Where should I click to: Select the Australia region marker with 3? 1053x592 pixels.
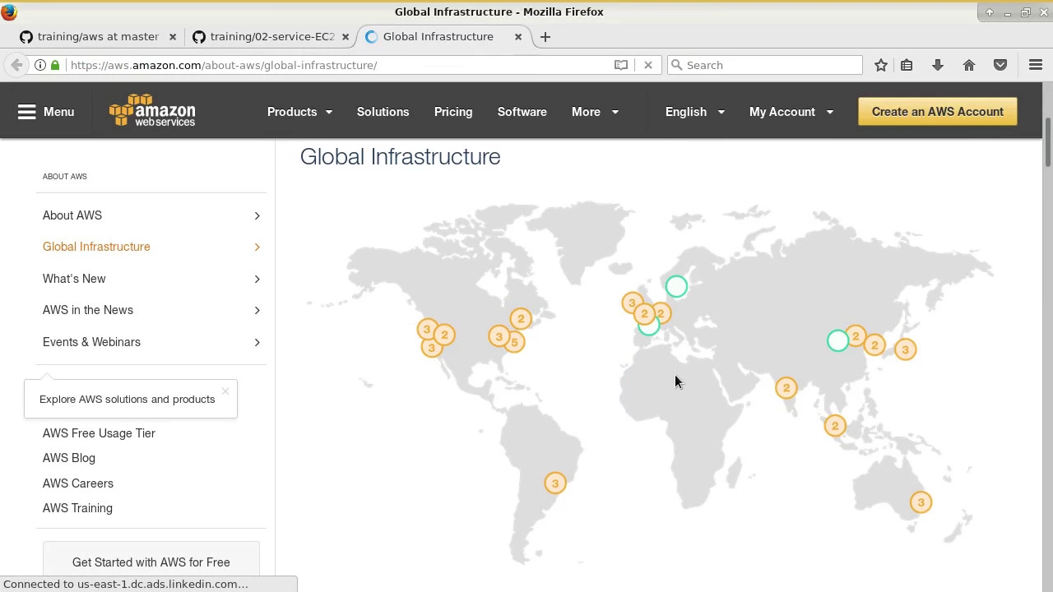[921, 502]
